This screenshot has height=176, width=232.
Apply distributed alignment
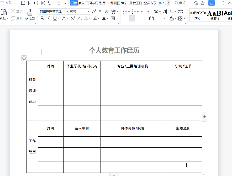[151, 18]
